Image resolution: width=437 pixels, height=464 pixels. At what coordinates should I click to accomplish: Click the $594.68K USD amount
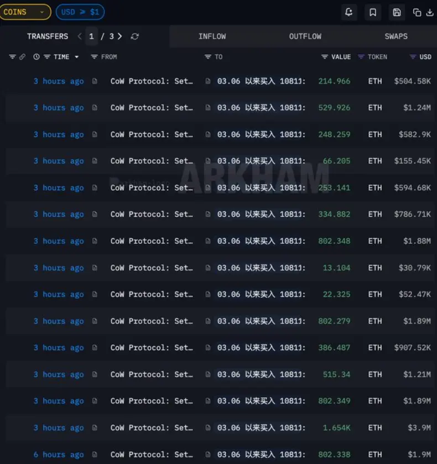(x=413, y=187)
